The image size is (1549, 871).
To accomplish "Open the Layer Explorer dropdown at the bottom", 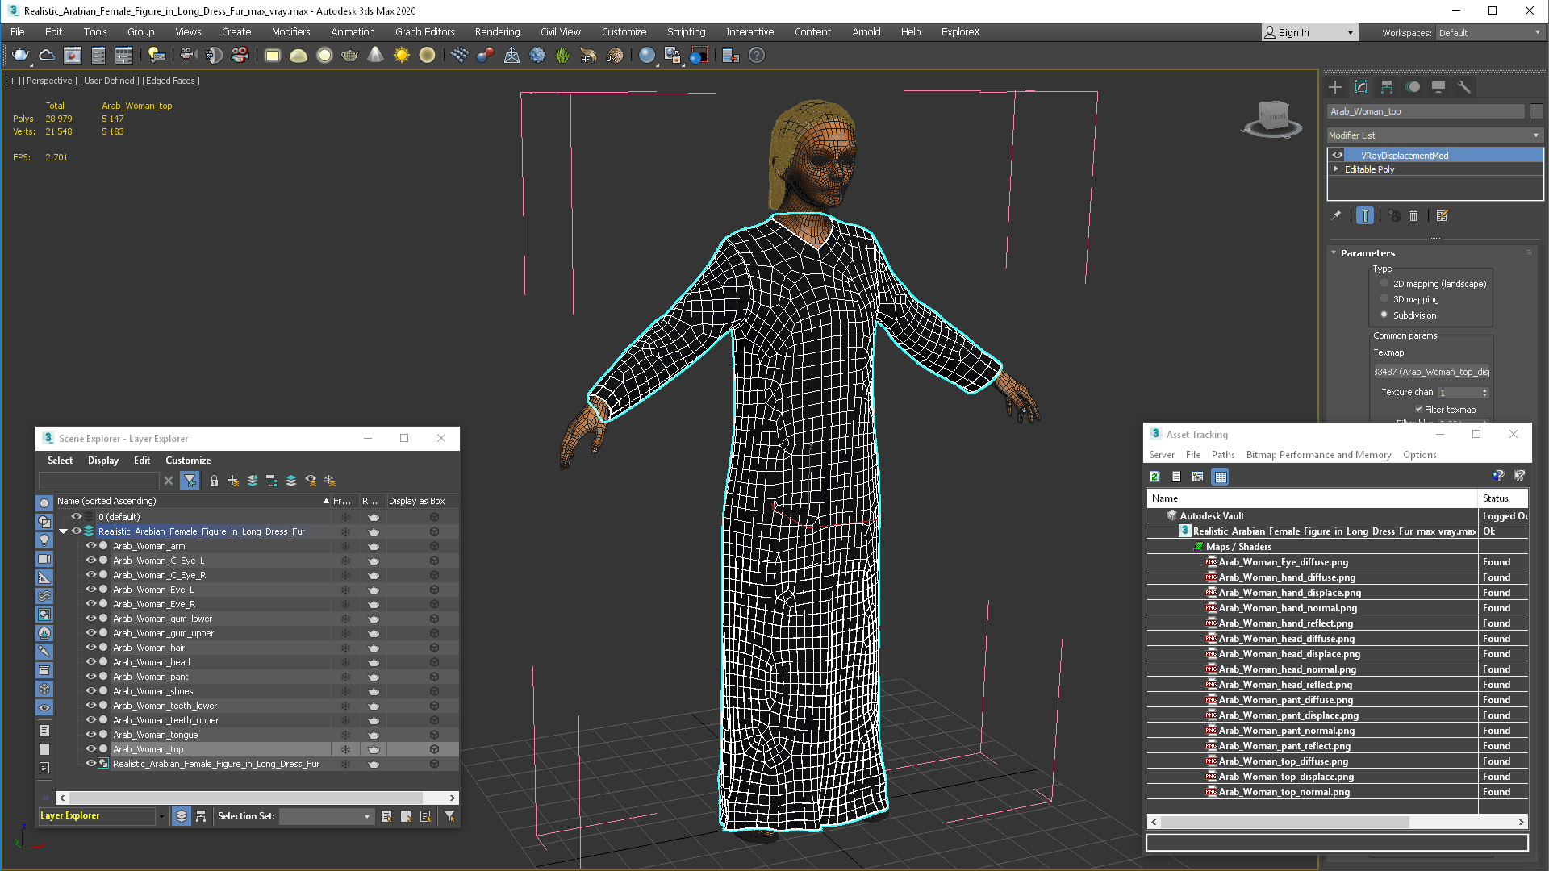I will (161, 816).
